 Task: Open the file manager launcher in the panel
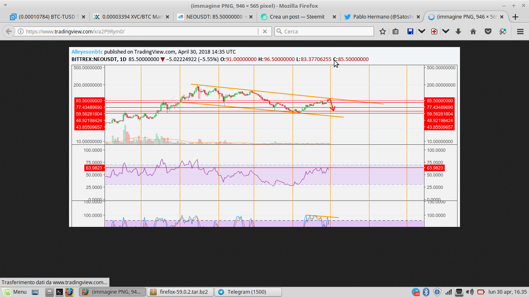[x=50, y=292]
